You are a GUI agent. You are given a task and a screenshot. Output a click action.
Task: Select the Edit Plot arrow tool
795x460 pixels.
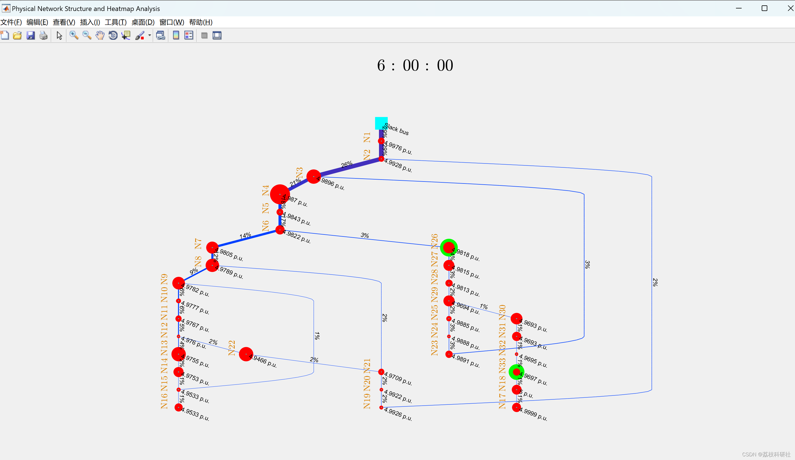tap(59, 35)
